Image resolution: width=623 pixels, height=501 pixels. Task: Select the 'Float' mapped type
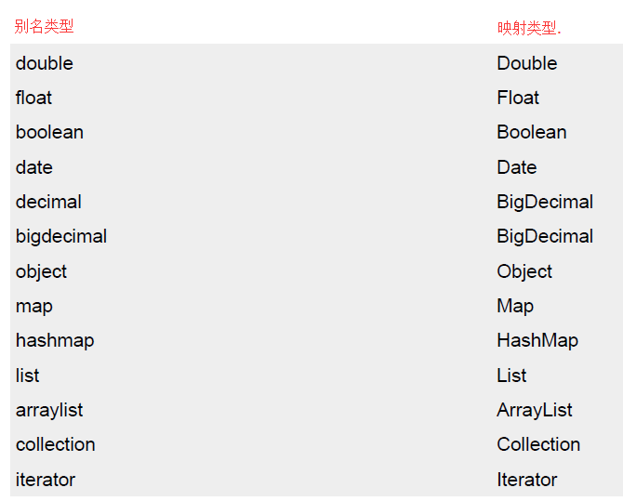click(x=518, y=98)
